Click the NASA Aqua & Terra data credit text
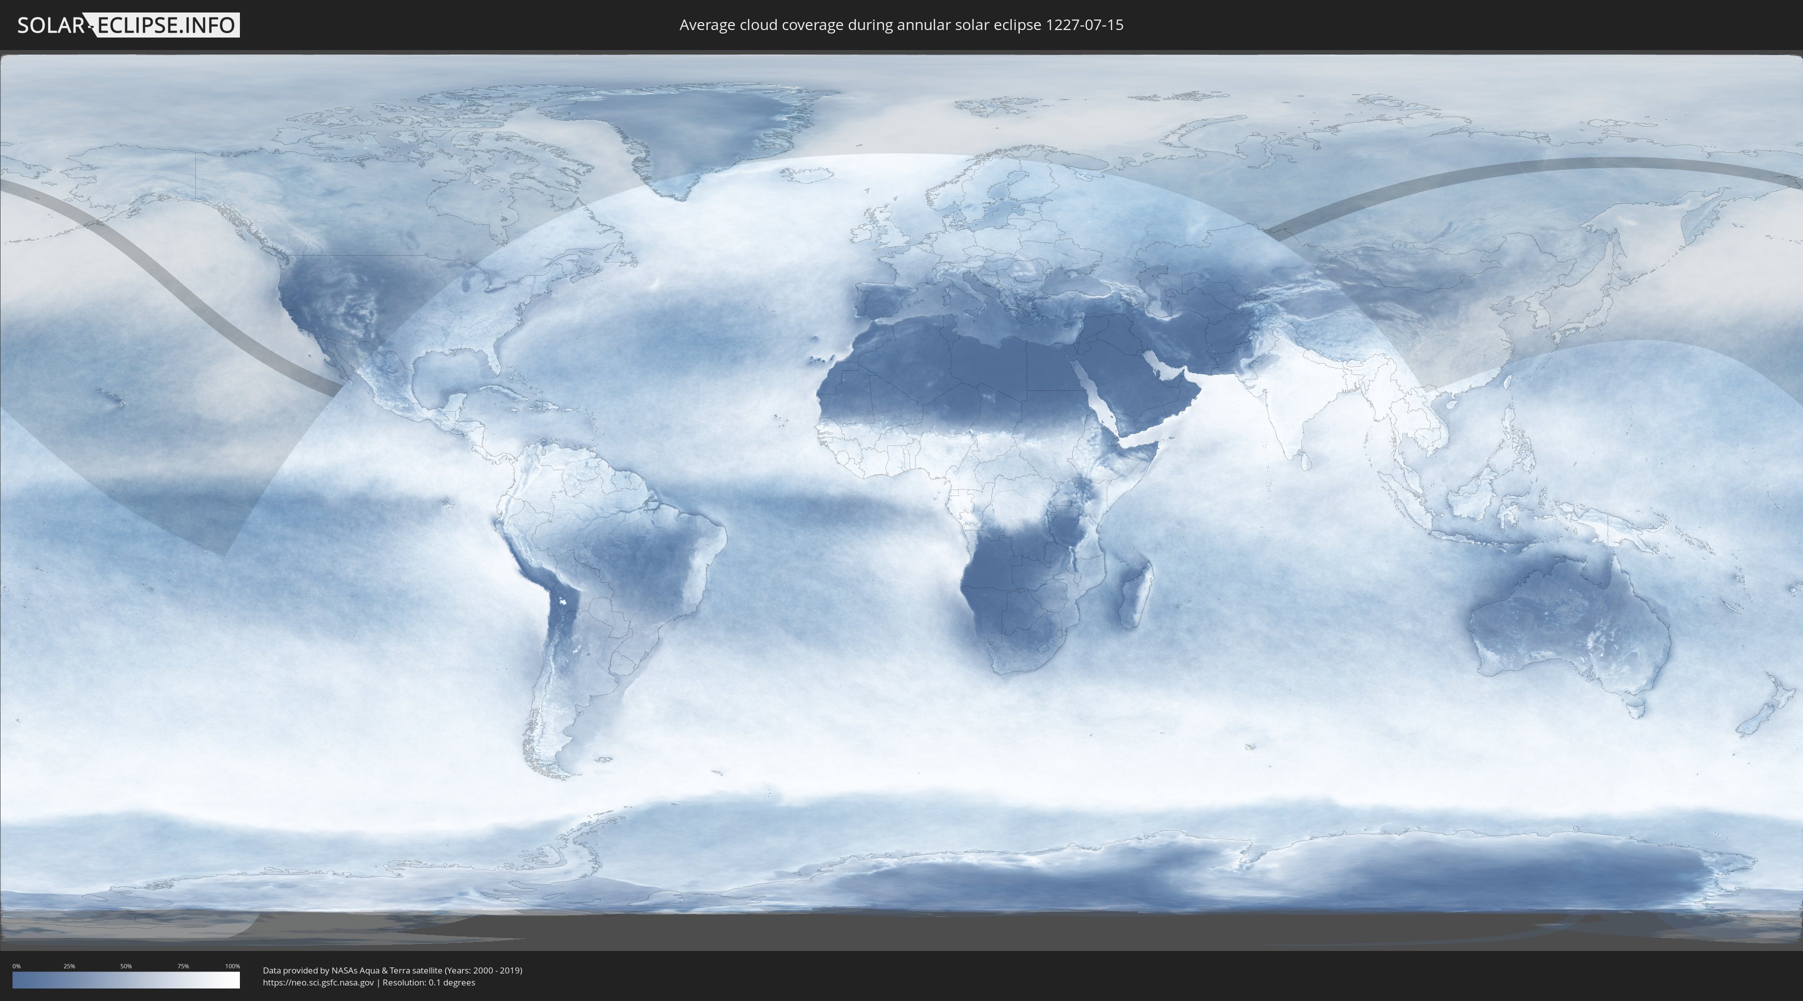 [392, 970]
